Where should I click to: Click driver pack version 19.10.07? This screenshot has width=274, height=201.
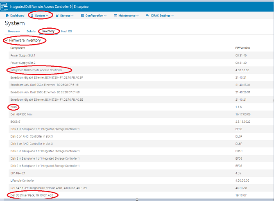(x=241, y=195)
